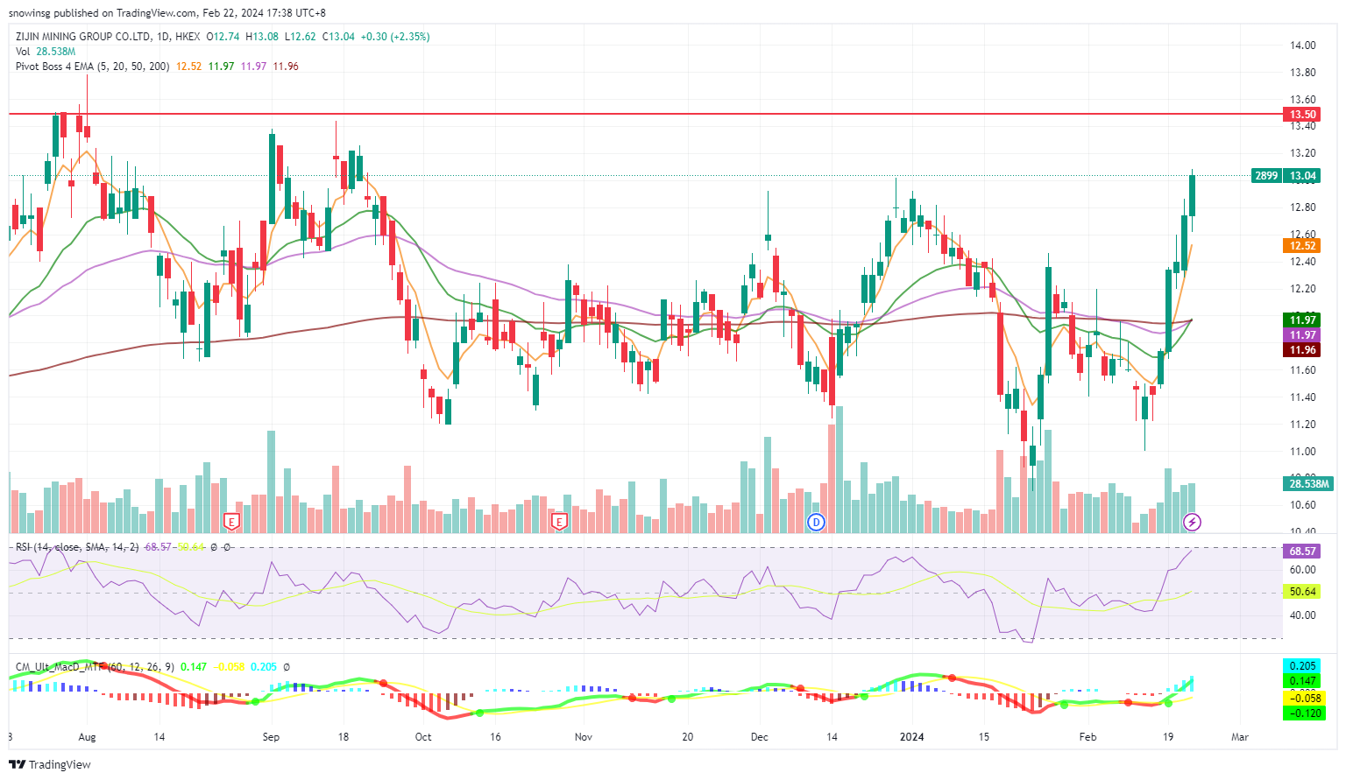The width and height of the screenshot is (1346, 780).
Task: Click the green MACD label 0.147
Action: (x=1302, y=681)
